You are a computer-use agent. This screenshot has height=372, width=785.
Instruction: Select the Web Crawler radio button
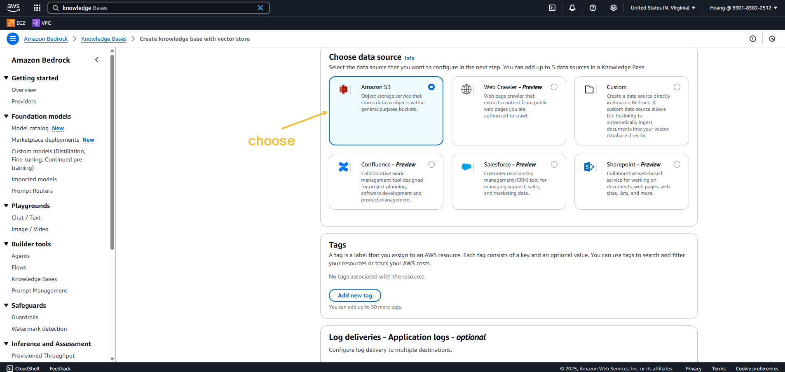pos(554,87)
